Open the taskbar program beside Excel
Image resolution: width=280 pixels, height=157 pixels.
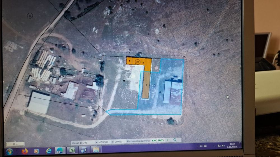(x=83, y=150)
